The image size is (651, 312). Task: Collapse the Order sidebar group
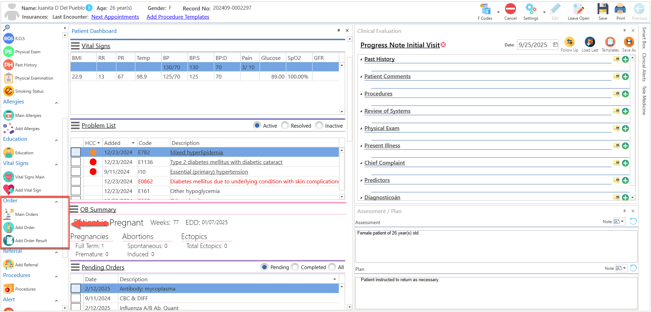[56, 202]
